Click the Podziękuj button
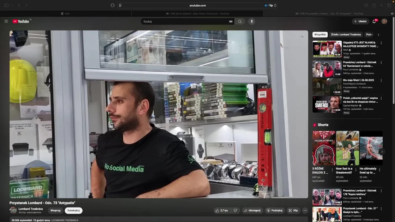Viewport: 395px width, 222px height. coord(275,211)
